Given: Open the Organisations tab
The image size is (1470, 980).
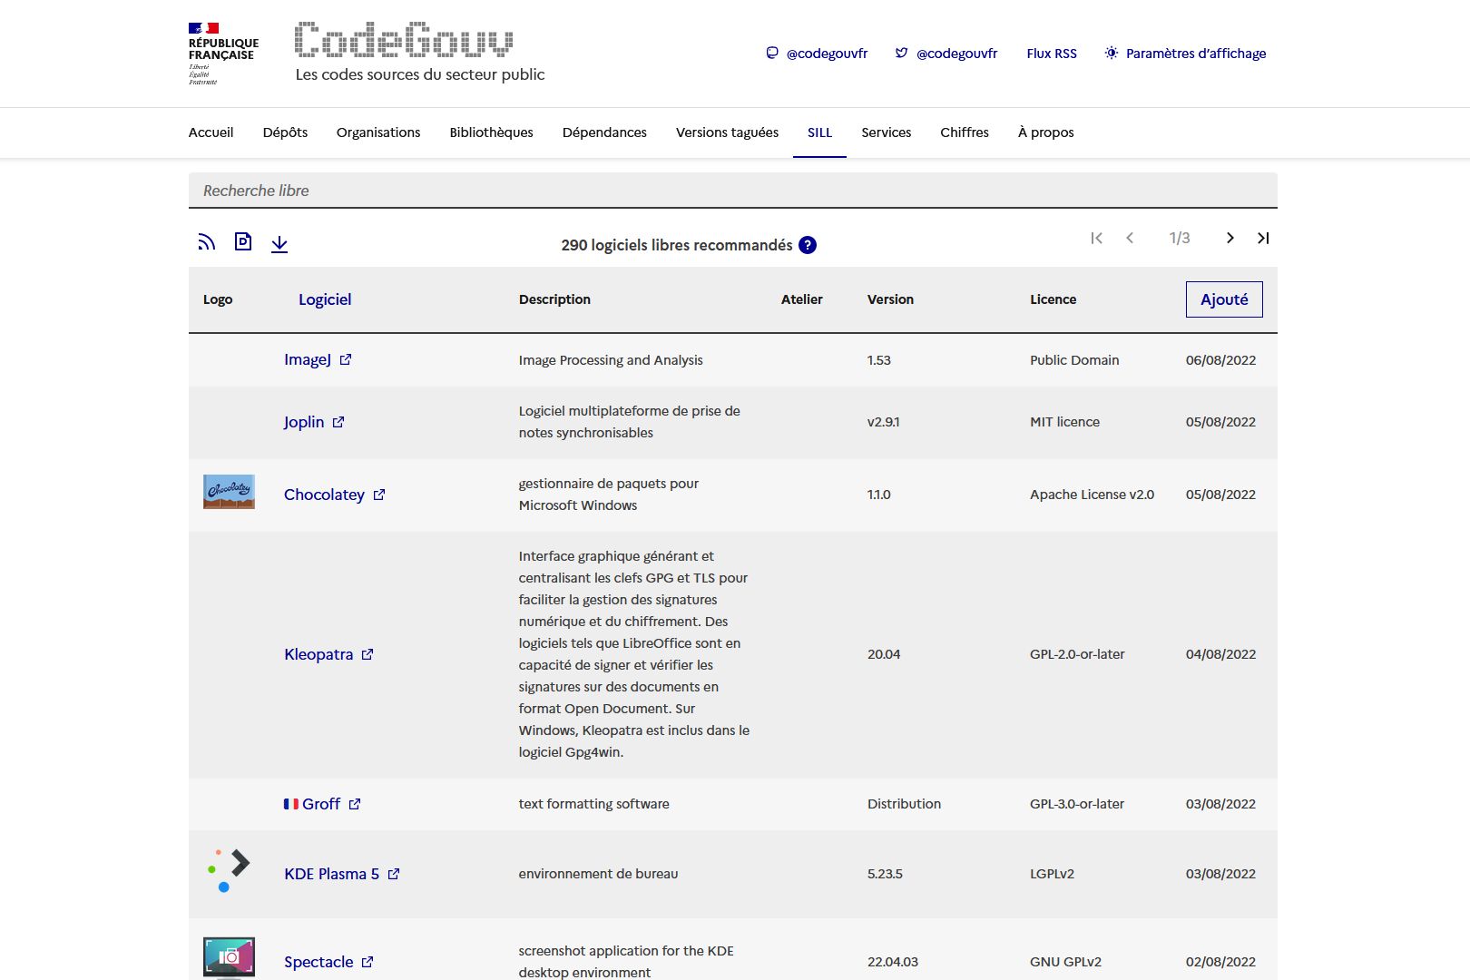Looking at the screenshot, I should point(378,132).
